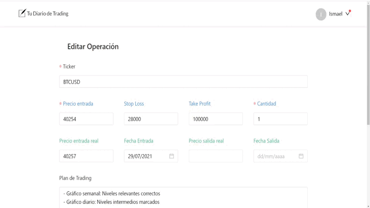Click the Plan de Trading label
The height and width of the screenshot is (208, 370).
coord(75,178)
